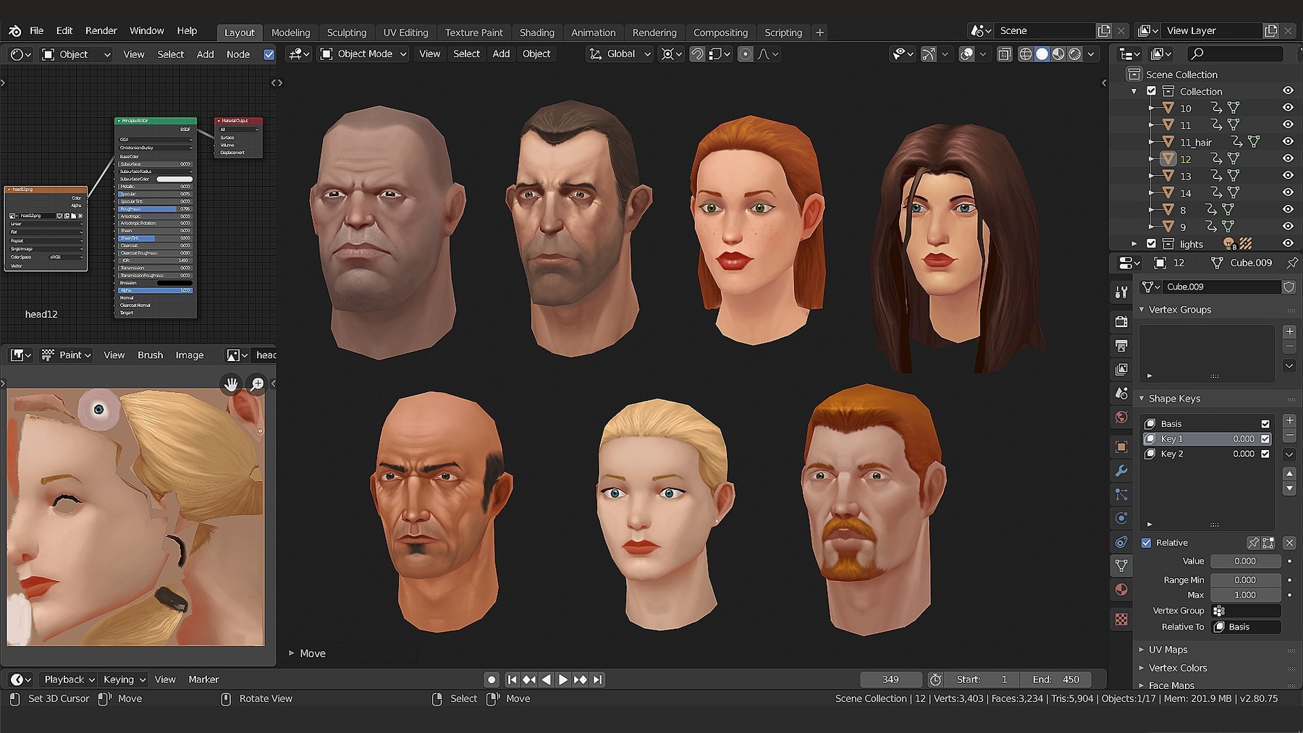The height and width of the screenshot is (733, 1303).
Task: Adjust the Key 1 value slider
Action: [x=1231, y=438]
